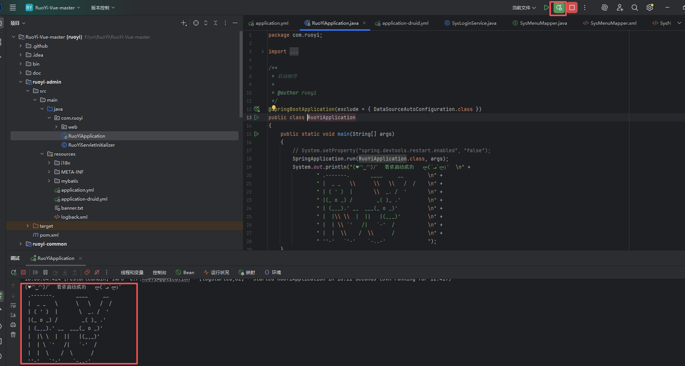Open the IDE settings gear icon
Image resolution: width=685 pixels, height=366 pixels.
[650, 7]
